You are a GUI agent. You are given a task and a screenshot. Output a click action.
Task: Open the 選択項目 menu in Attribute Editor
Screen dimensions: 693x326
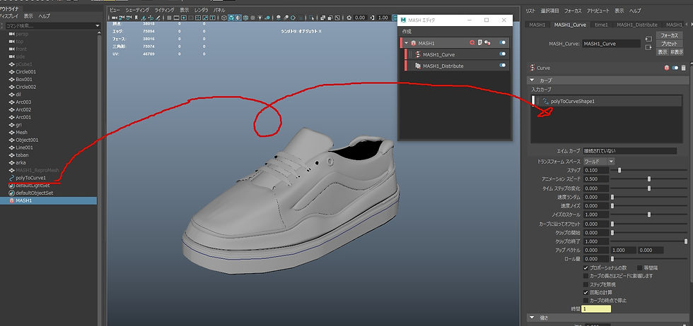(550, 10)
